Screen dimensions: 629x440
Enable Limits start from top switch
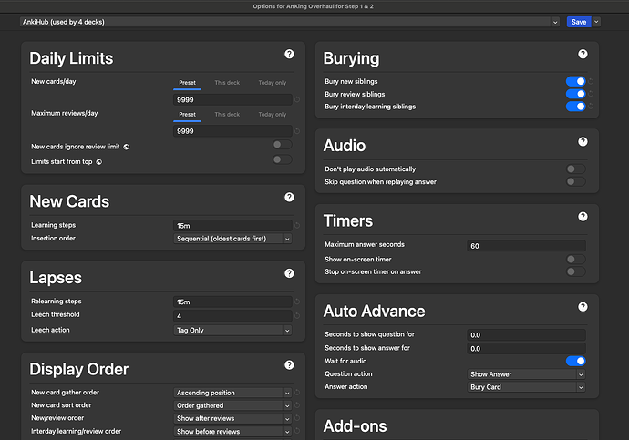283,159
